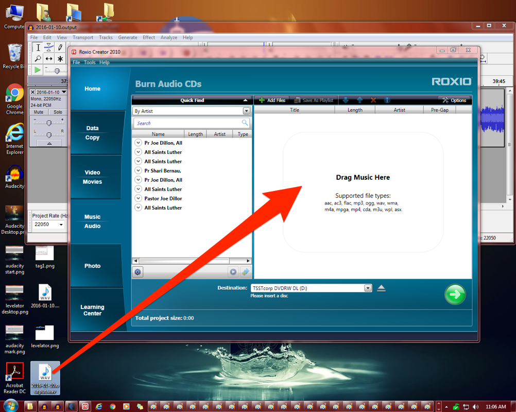Expand the Pastor Joe Dillon entry
516x412 pixels.
(x=138, y=198)
